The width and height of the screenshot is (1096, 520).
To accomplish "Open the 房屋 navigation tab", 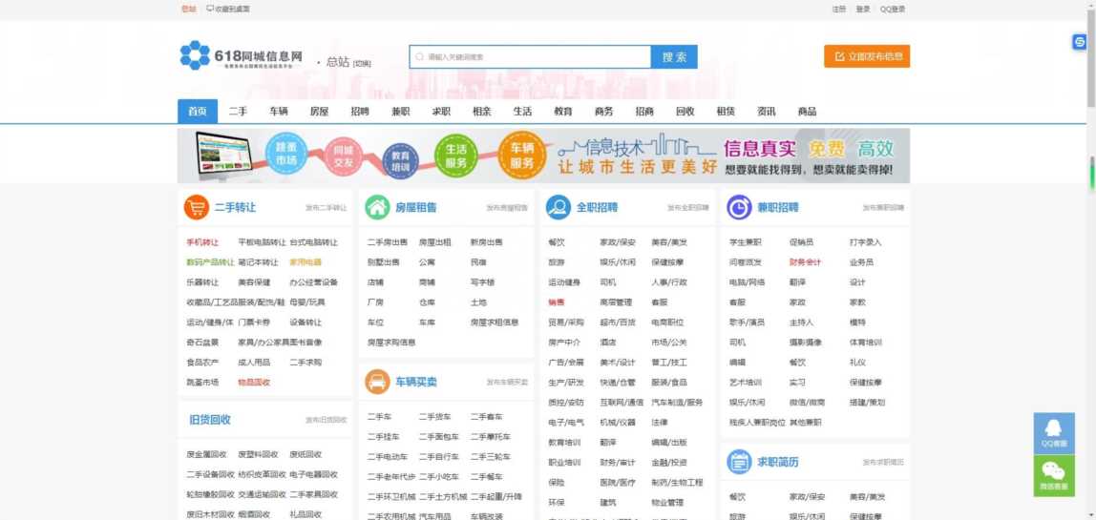I will [x=319, y=112].
